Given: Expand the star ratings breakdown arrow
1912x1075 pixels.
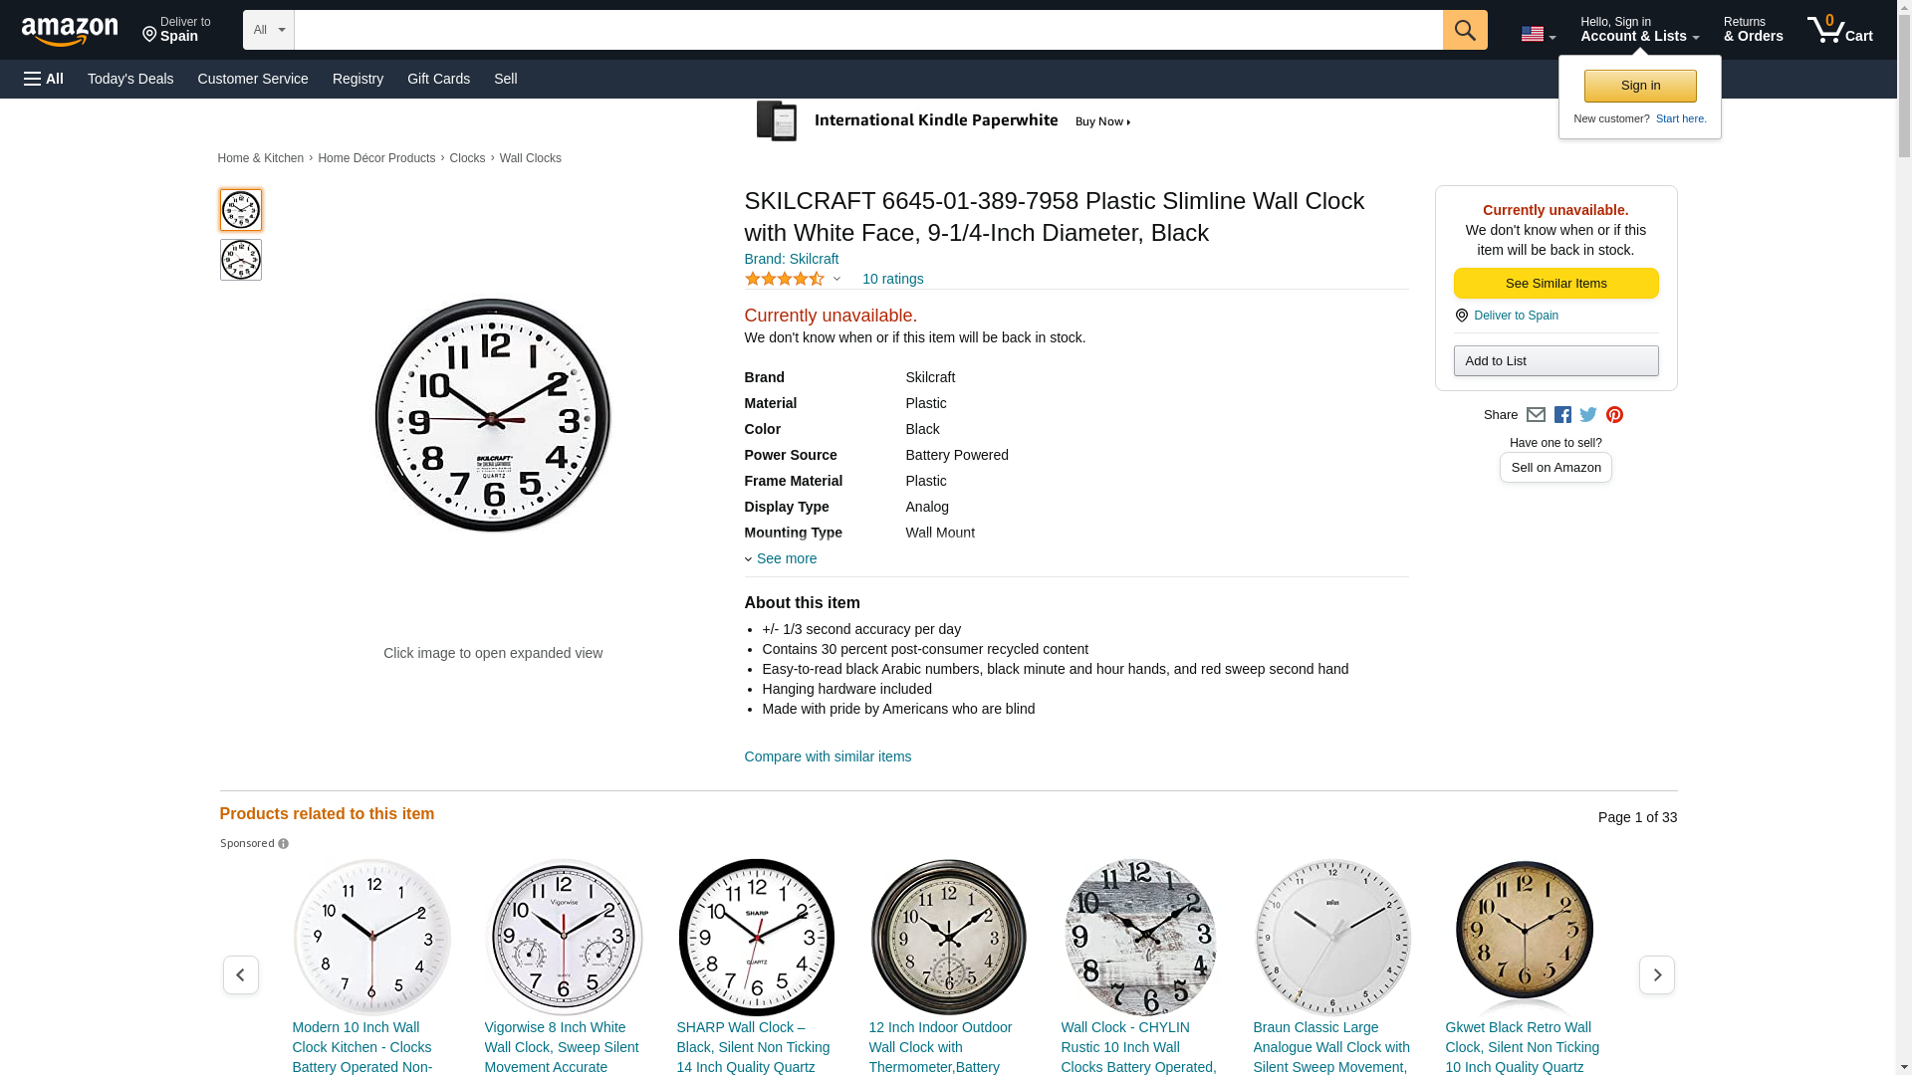Looking at the screenshot, I should (836, 280).
